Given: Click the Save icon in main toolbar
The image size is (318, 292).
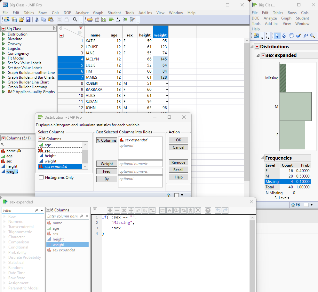Looking at the screenshot, I should (28, 20).
